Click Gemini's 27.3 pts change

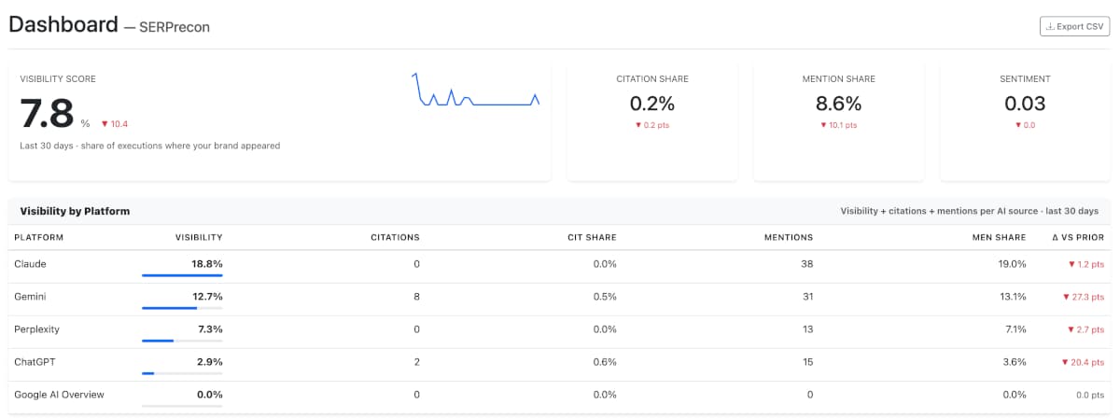click(1084, 297)
